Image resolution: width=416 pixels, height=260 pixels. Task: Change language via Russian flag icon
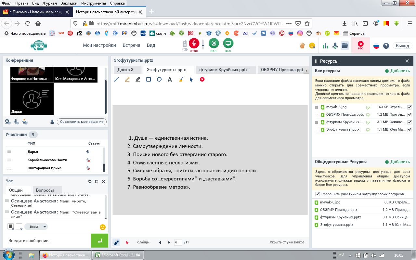(x=376, y=46)
